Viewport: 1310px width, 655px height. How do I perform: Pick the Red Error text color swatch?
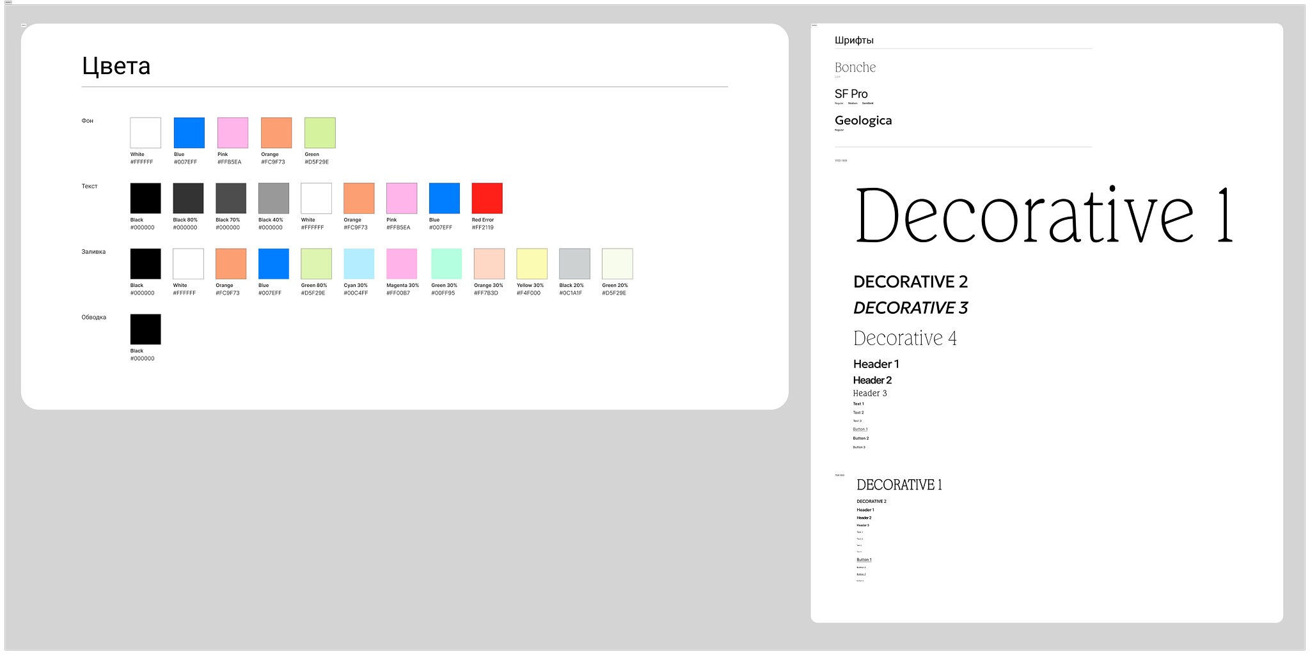click(x=487, y=198)
